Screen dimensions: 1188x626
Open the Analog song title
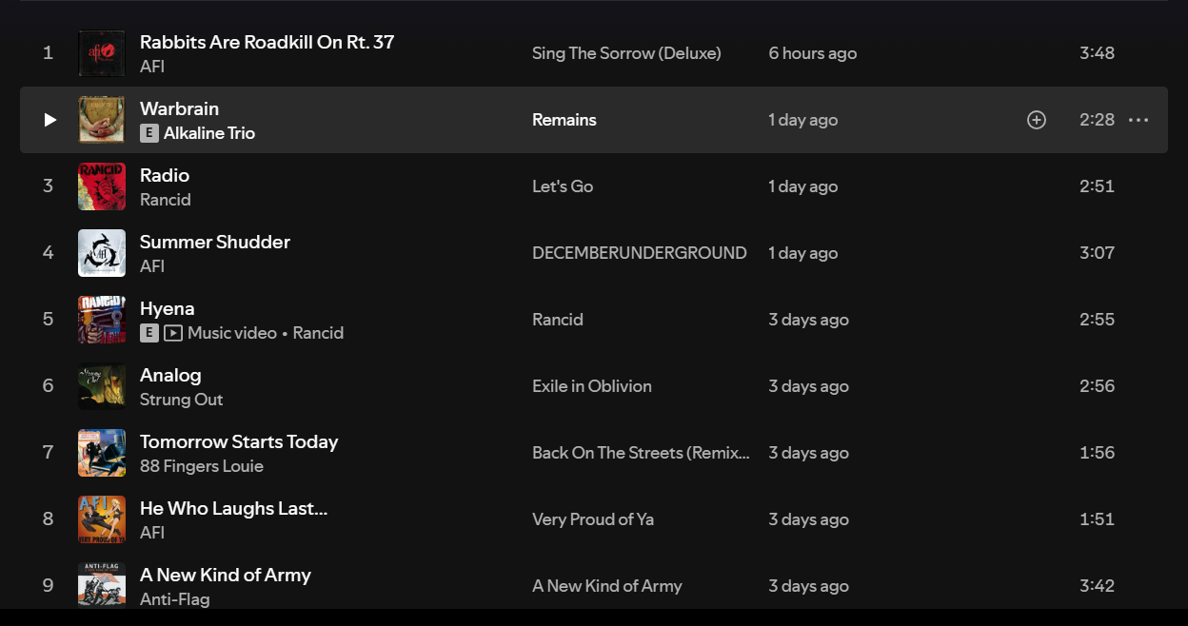point(170,375)
